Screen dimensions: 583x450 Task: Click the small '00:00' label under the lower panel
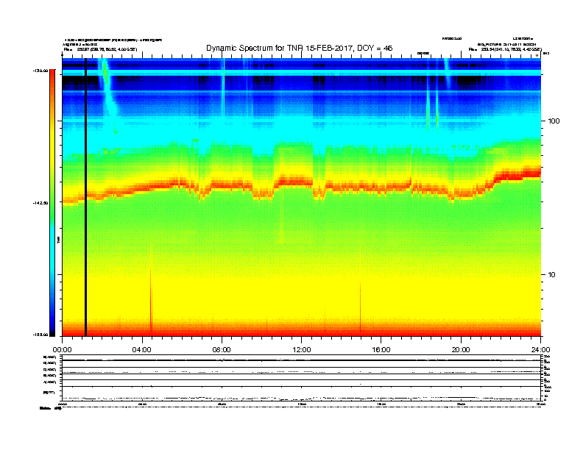pos(62,404)
